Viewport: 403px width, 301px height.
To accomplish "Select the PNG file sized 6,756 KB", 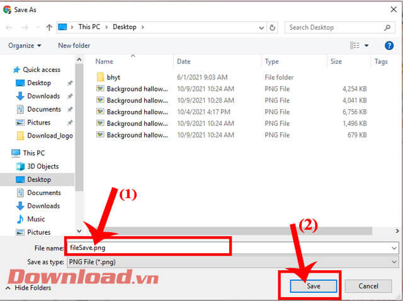I will (x=231, y=112).
